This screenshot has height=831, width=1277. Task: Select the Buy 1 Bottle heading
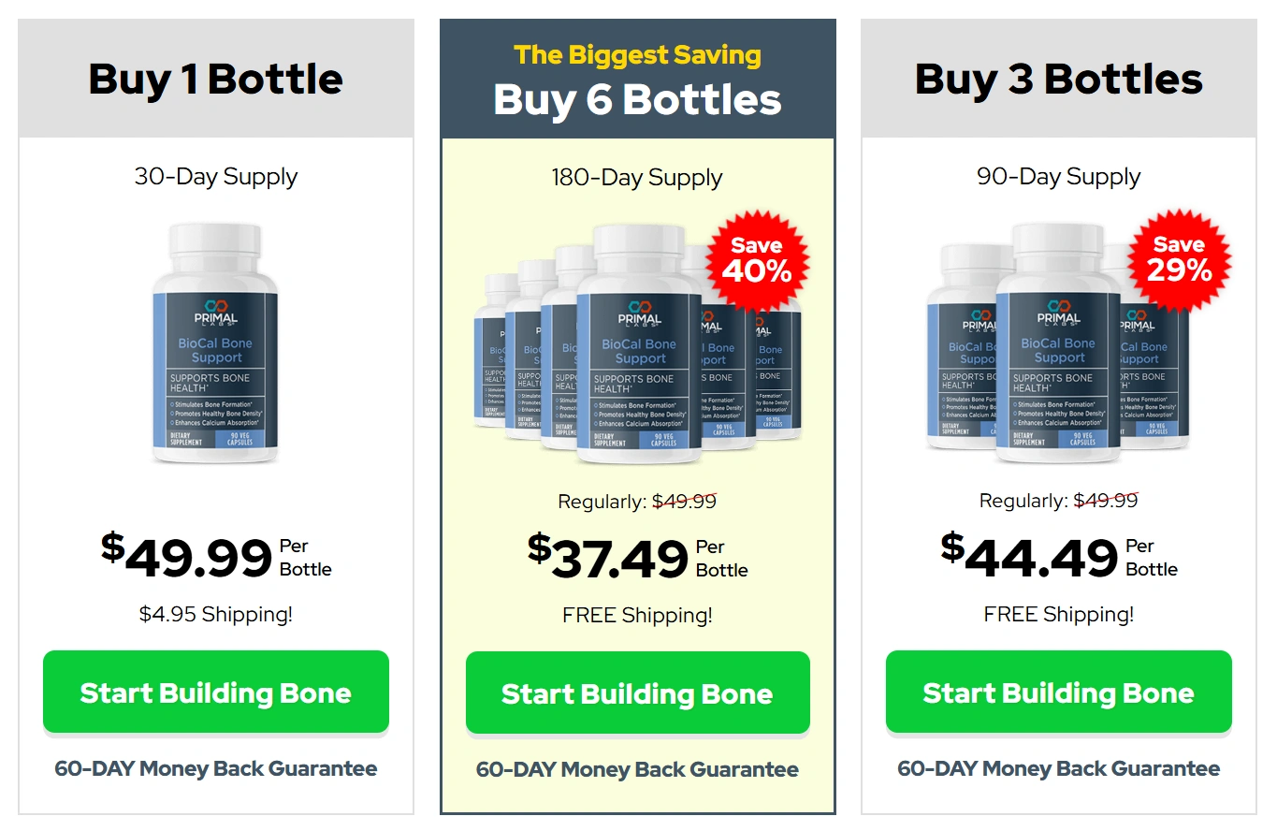(x=216, y=80)
